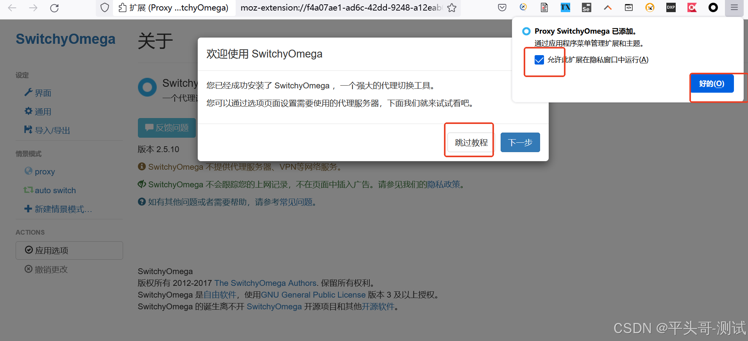Open the xP document extension icon
748x341 pixels.
pyautogui.click(x=544, y=7)
